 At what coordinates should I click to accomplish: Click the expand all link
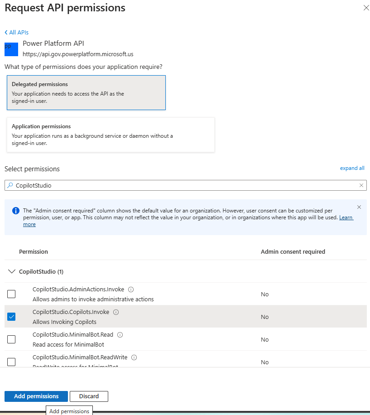coord(352,168)
